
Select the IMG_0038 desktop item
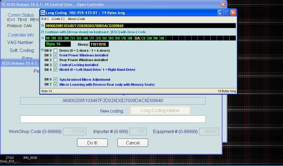coord(30,158)
